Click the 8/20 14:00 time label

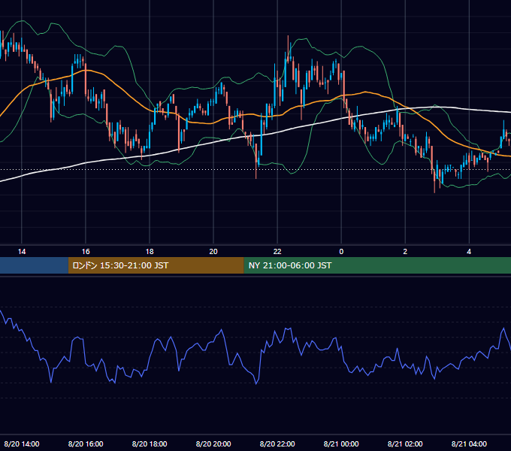(x=22, y=443)
